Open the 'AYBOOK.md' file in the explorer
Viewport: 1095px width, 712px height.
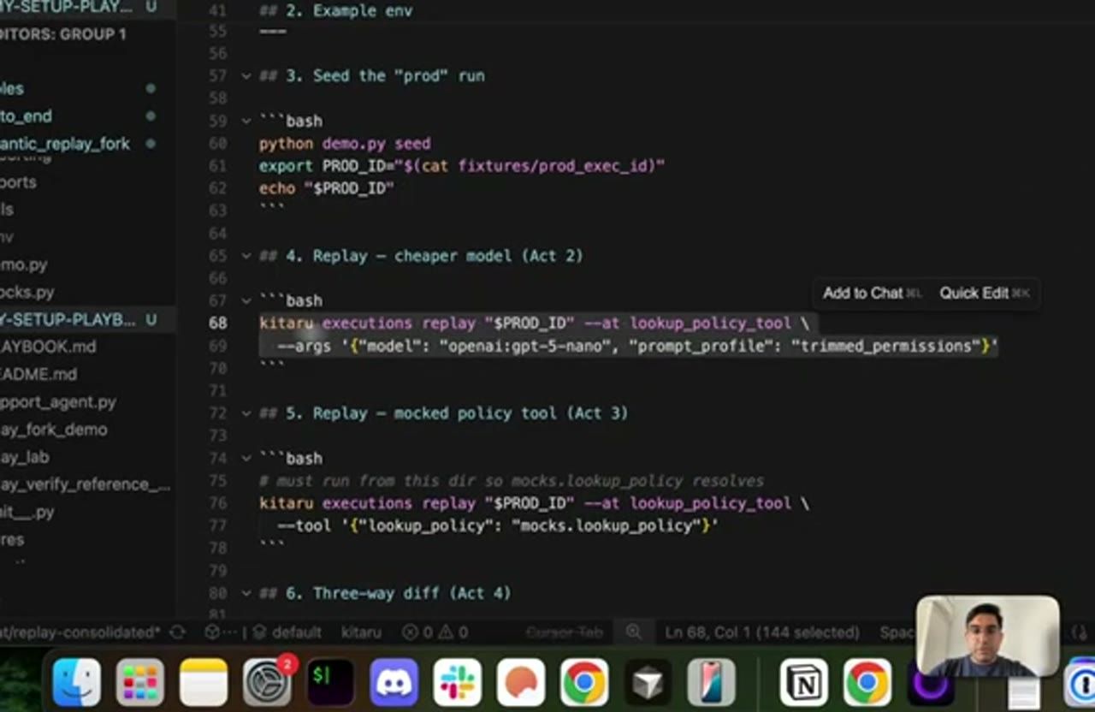pyautogui.click(x=48, y=347)
